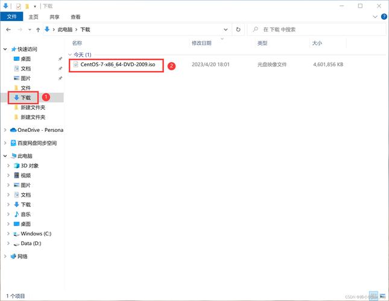The width and height of the screenshot is (389, 301).
Task: Open the 3D 对象 folder icon
Action: pos(17,166)
